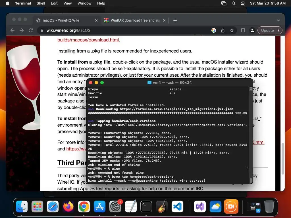Click the 'brew install --cask' command line
Viewport: 291px width, 218px height.
[x=147, y=181]
